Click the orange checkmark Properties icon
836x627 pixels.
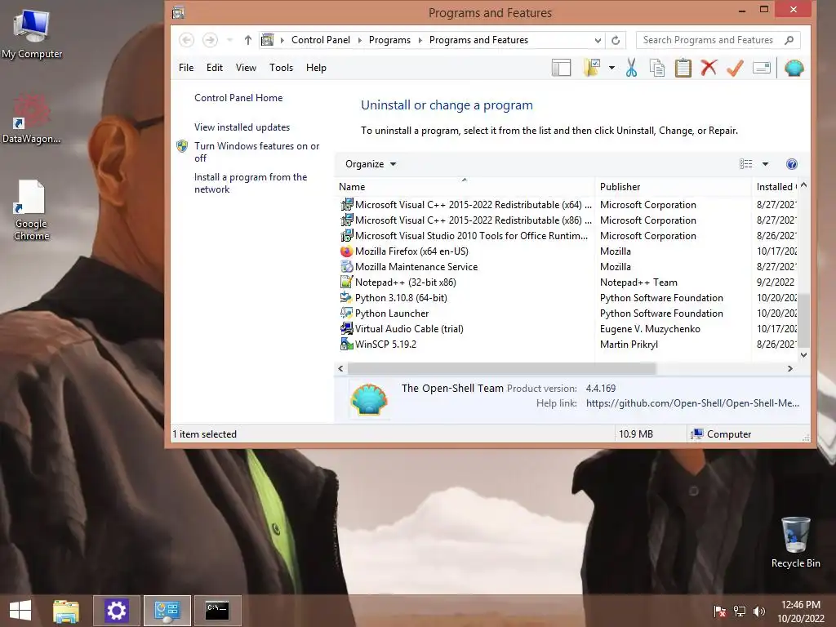tap(735, 68)
